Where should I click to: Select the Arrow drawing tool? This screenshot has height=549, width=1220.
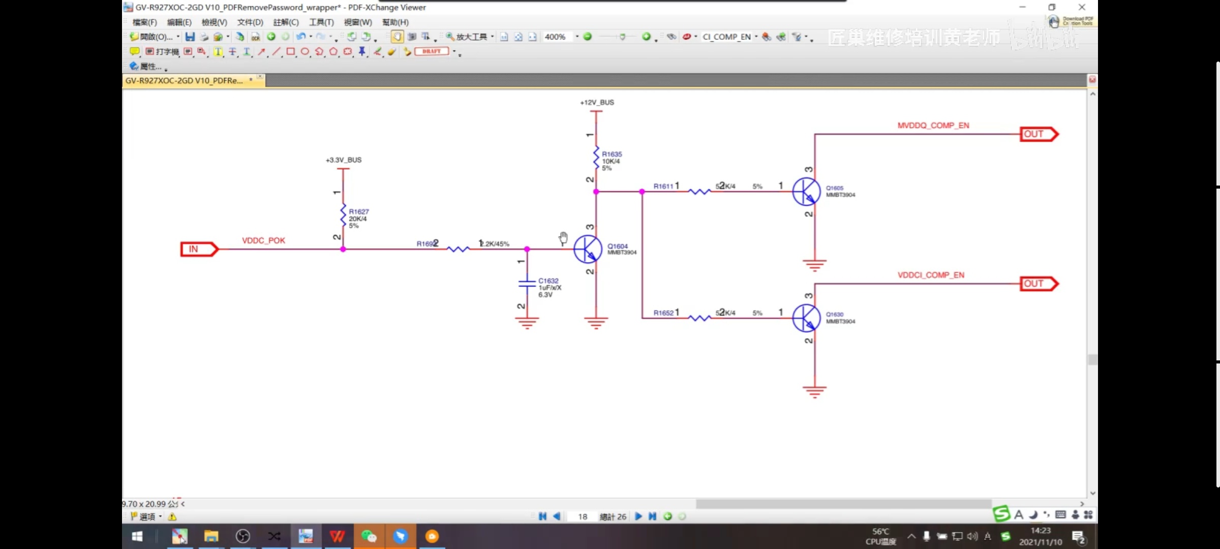[261, 51]
